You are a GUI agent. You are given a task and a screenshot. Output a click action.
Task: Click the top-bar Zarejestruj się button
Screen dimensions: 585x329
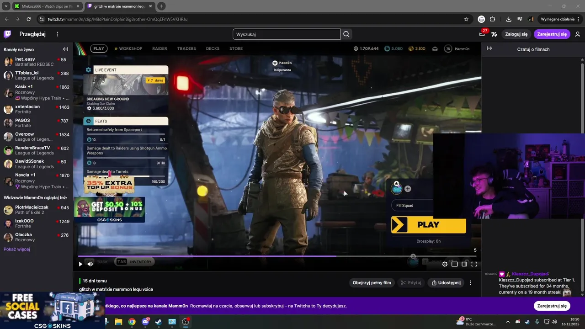click(x=552, y=34)
